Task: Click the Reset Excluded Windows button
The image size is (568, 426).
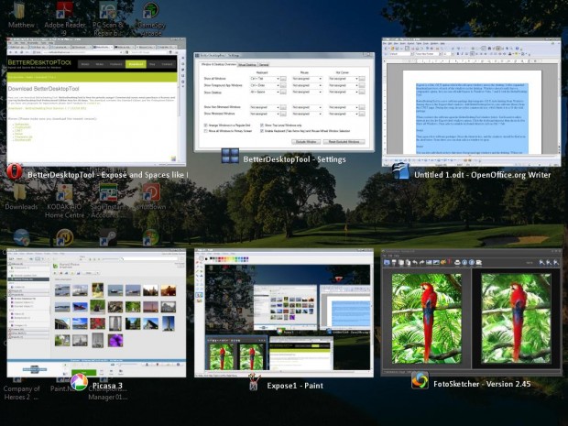Action: click(x=344, y=142)
